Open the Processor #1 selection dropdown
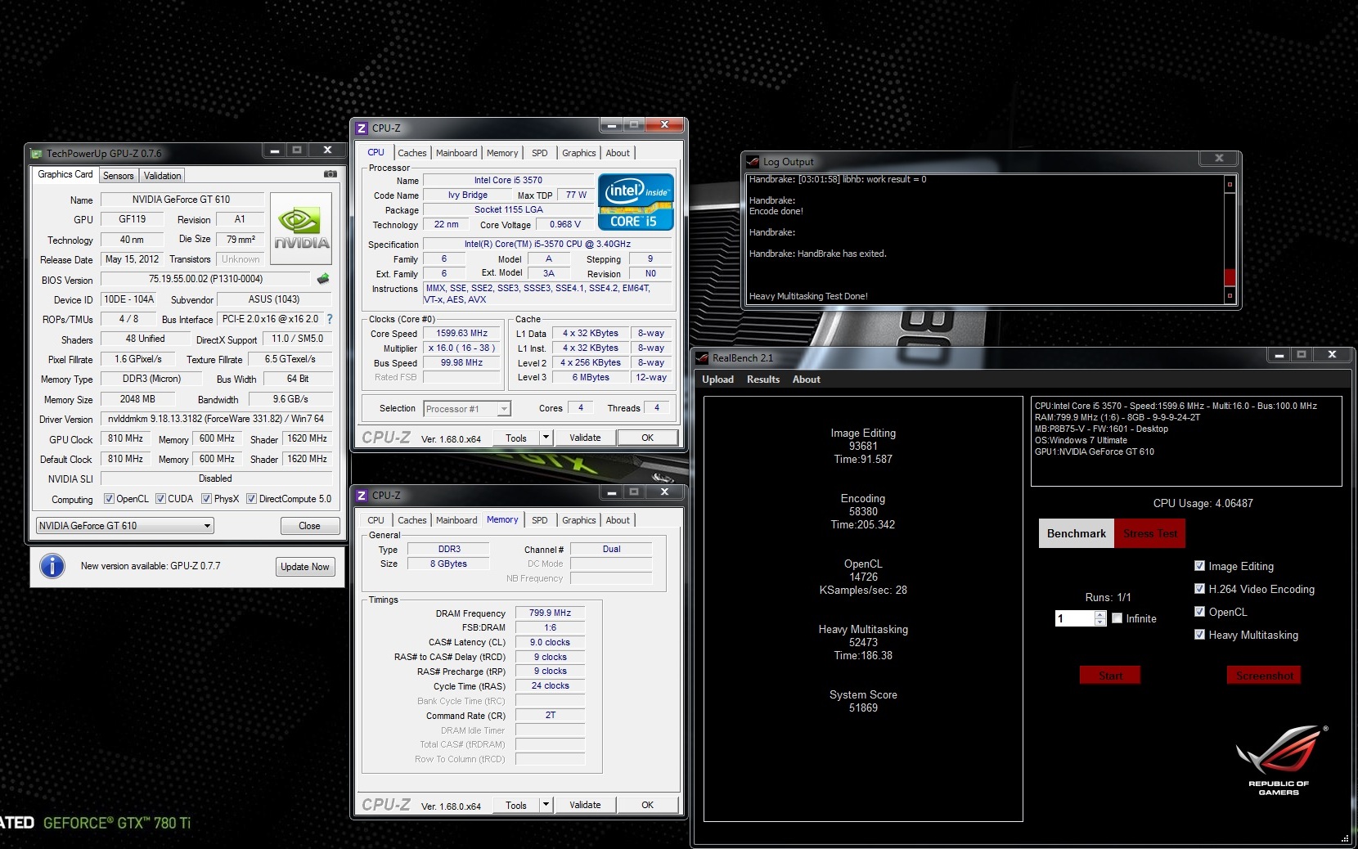Screen dimensions: 1358x849 (467, 409)
